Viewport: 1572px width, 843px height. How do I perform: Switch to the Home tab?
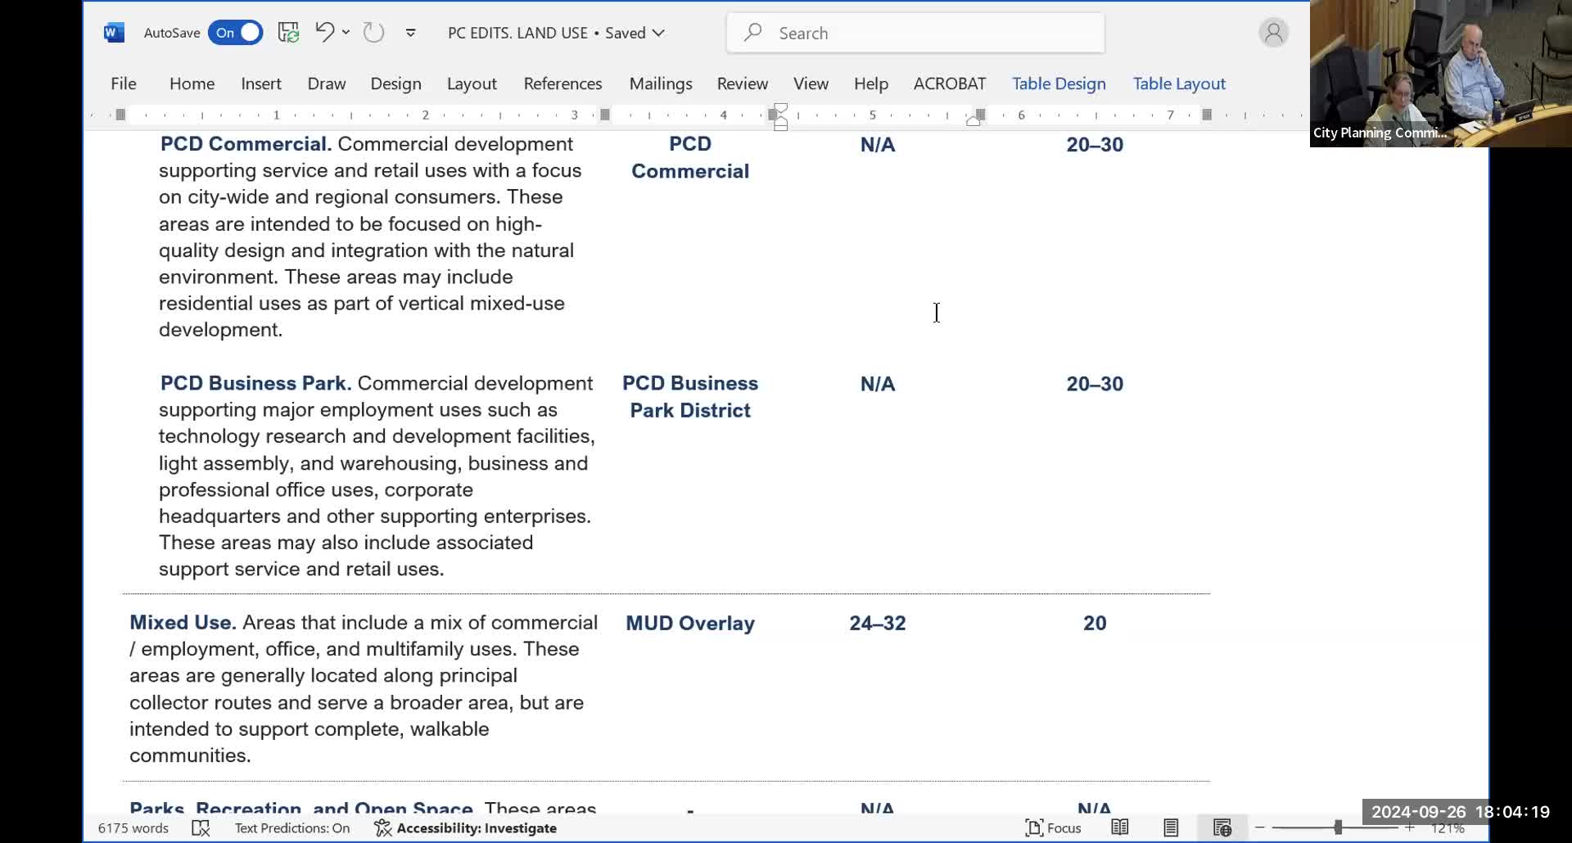(x=192, y=83)
